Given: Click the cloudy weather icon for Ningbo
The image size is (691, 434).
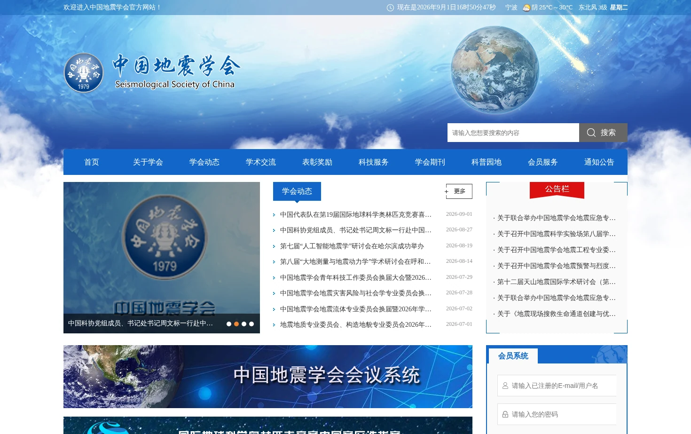Looking at the screenshot, I should [526, 8].
